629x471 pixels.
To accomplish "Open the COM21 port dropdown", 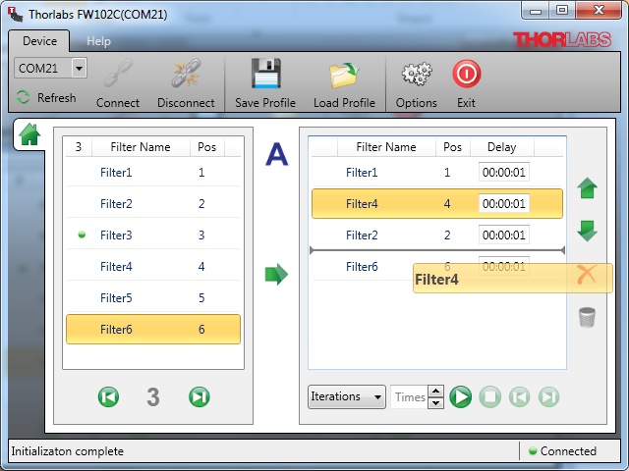I will coord(79,68).
